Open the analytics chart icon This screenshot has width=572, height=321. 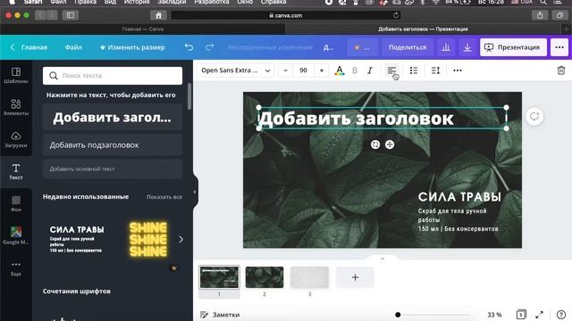[x=446, y=47]
